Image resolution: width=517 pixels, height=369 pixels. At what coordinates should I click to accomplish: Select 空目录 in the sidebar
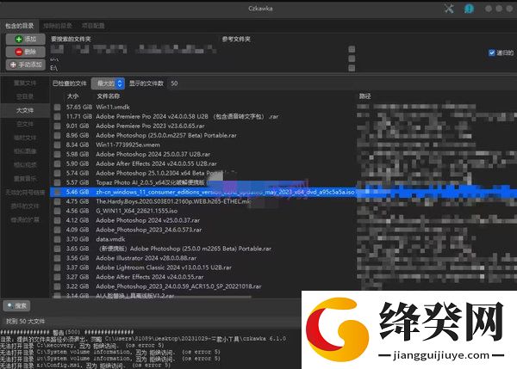coord(25,96)
